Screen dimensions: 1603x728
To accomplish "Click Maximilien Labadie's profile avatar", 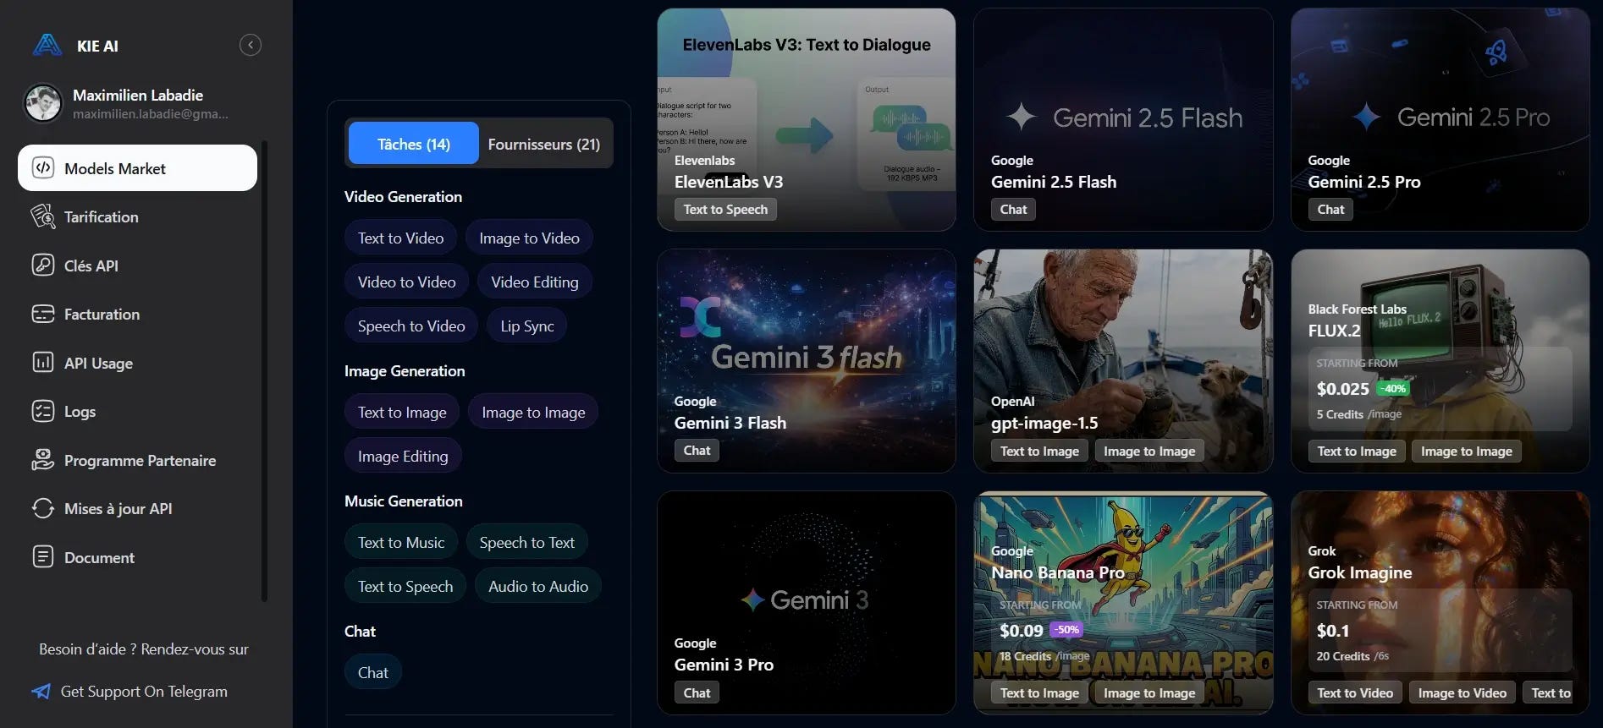I will tap(43, 103).
